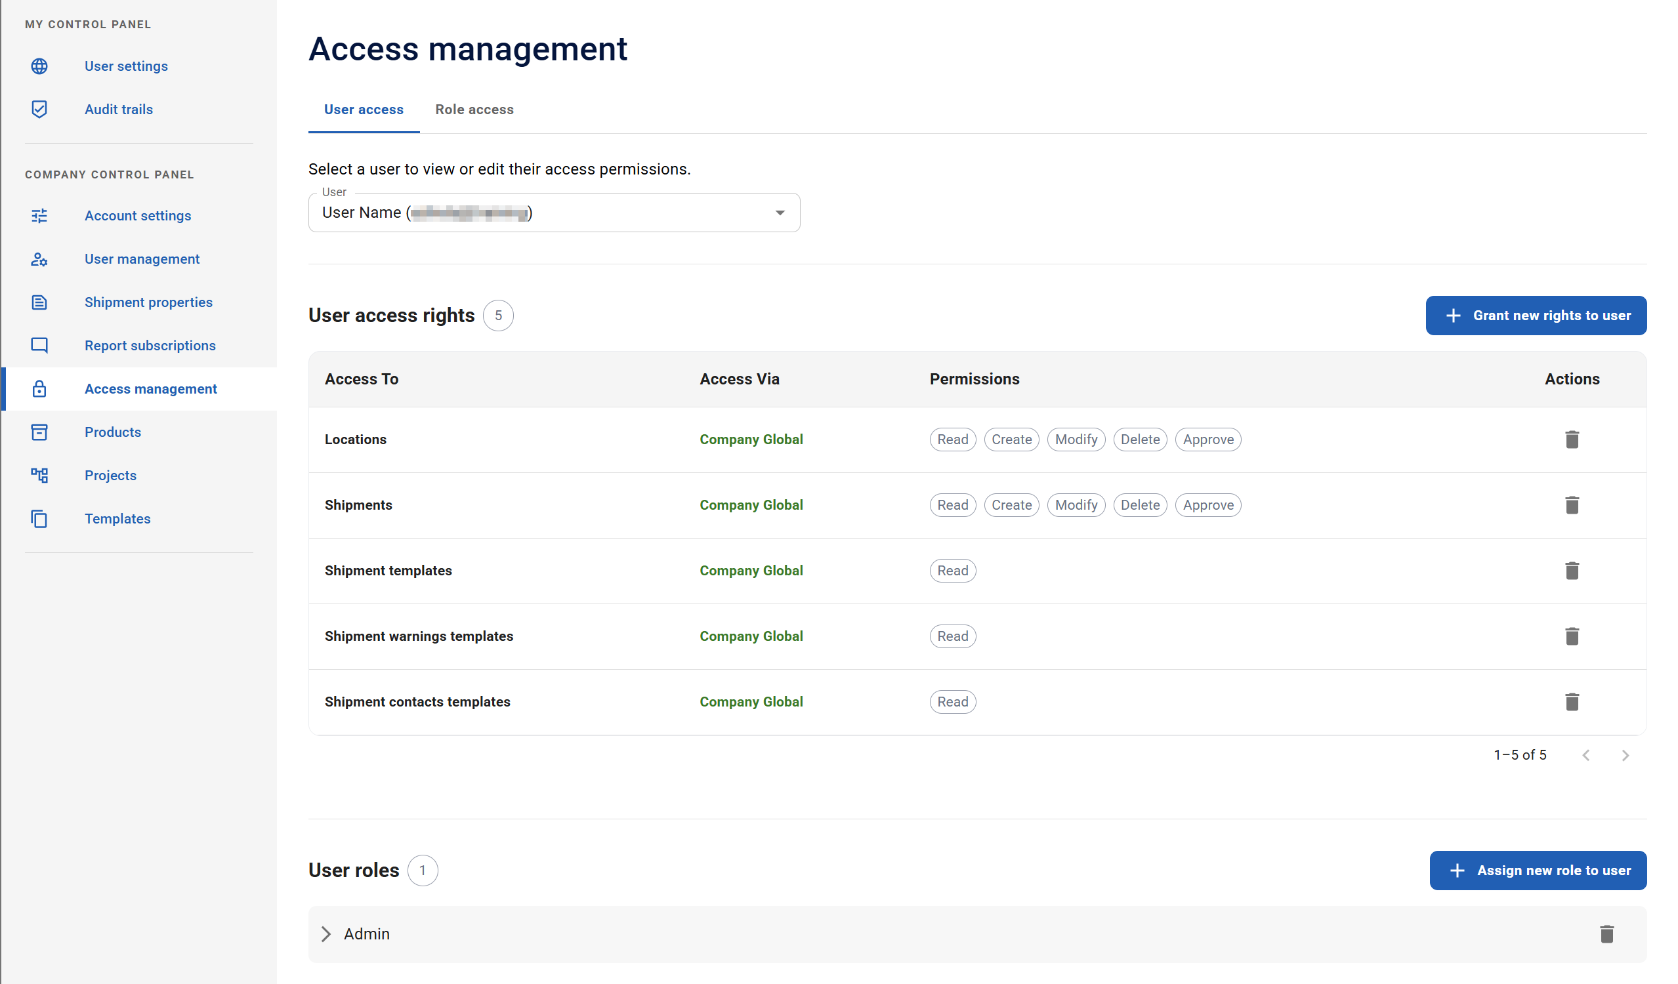Click Assign new role to user button
1678x984 pixels.
point(1538,870)
